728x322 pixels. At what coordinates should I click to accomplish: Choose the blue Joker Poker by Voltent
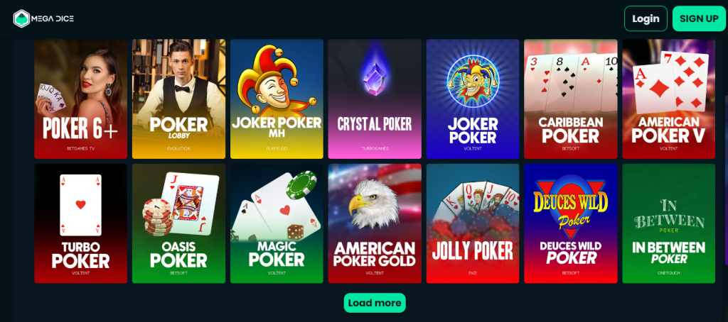(473, 99)
